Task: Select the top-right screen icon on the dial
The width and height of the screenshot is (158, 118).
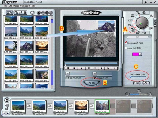Action: [144, 13]
